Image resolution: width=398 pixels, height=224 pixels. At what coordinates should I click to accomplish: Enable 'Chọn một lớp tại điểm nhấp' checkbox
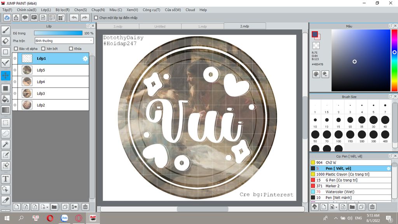pyautogui.click(x=96, y=18)
